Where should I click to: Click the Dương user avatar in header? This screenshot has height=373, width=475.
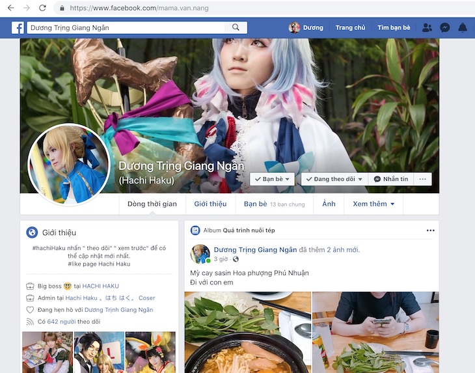[294, 27]
